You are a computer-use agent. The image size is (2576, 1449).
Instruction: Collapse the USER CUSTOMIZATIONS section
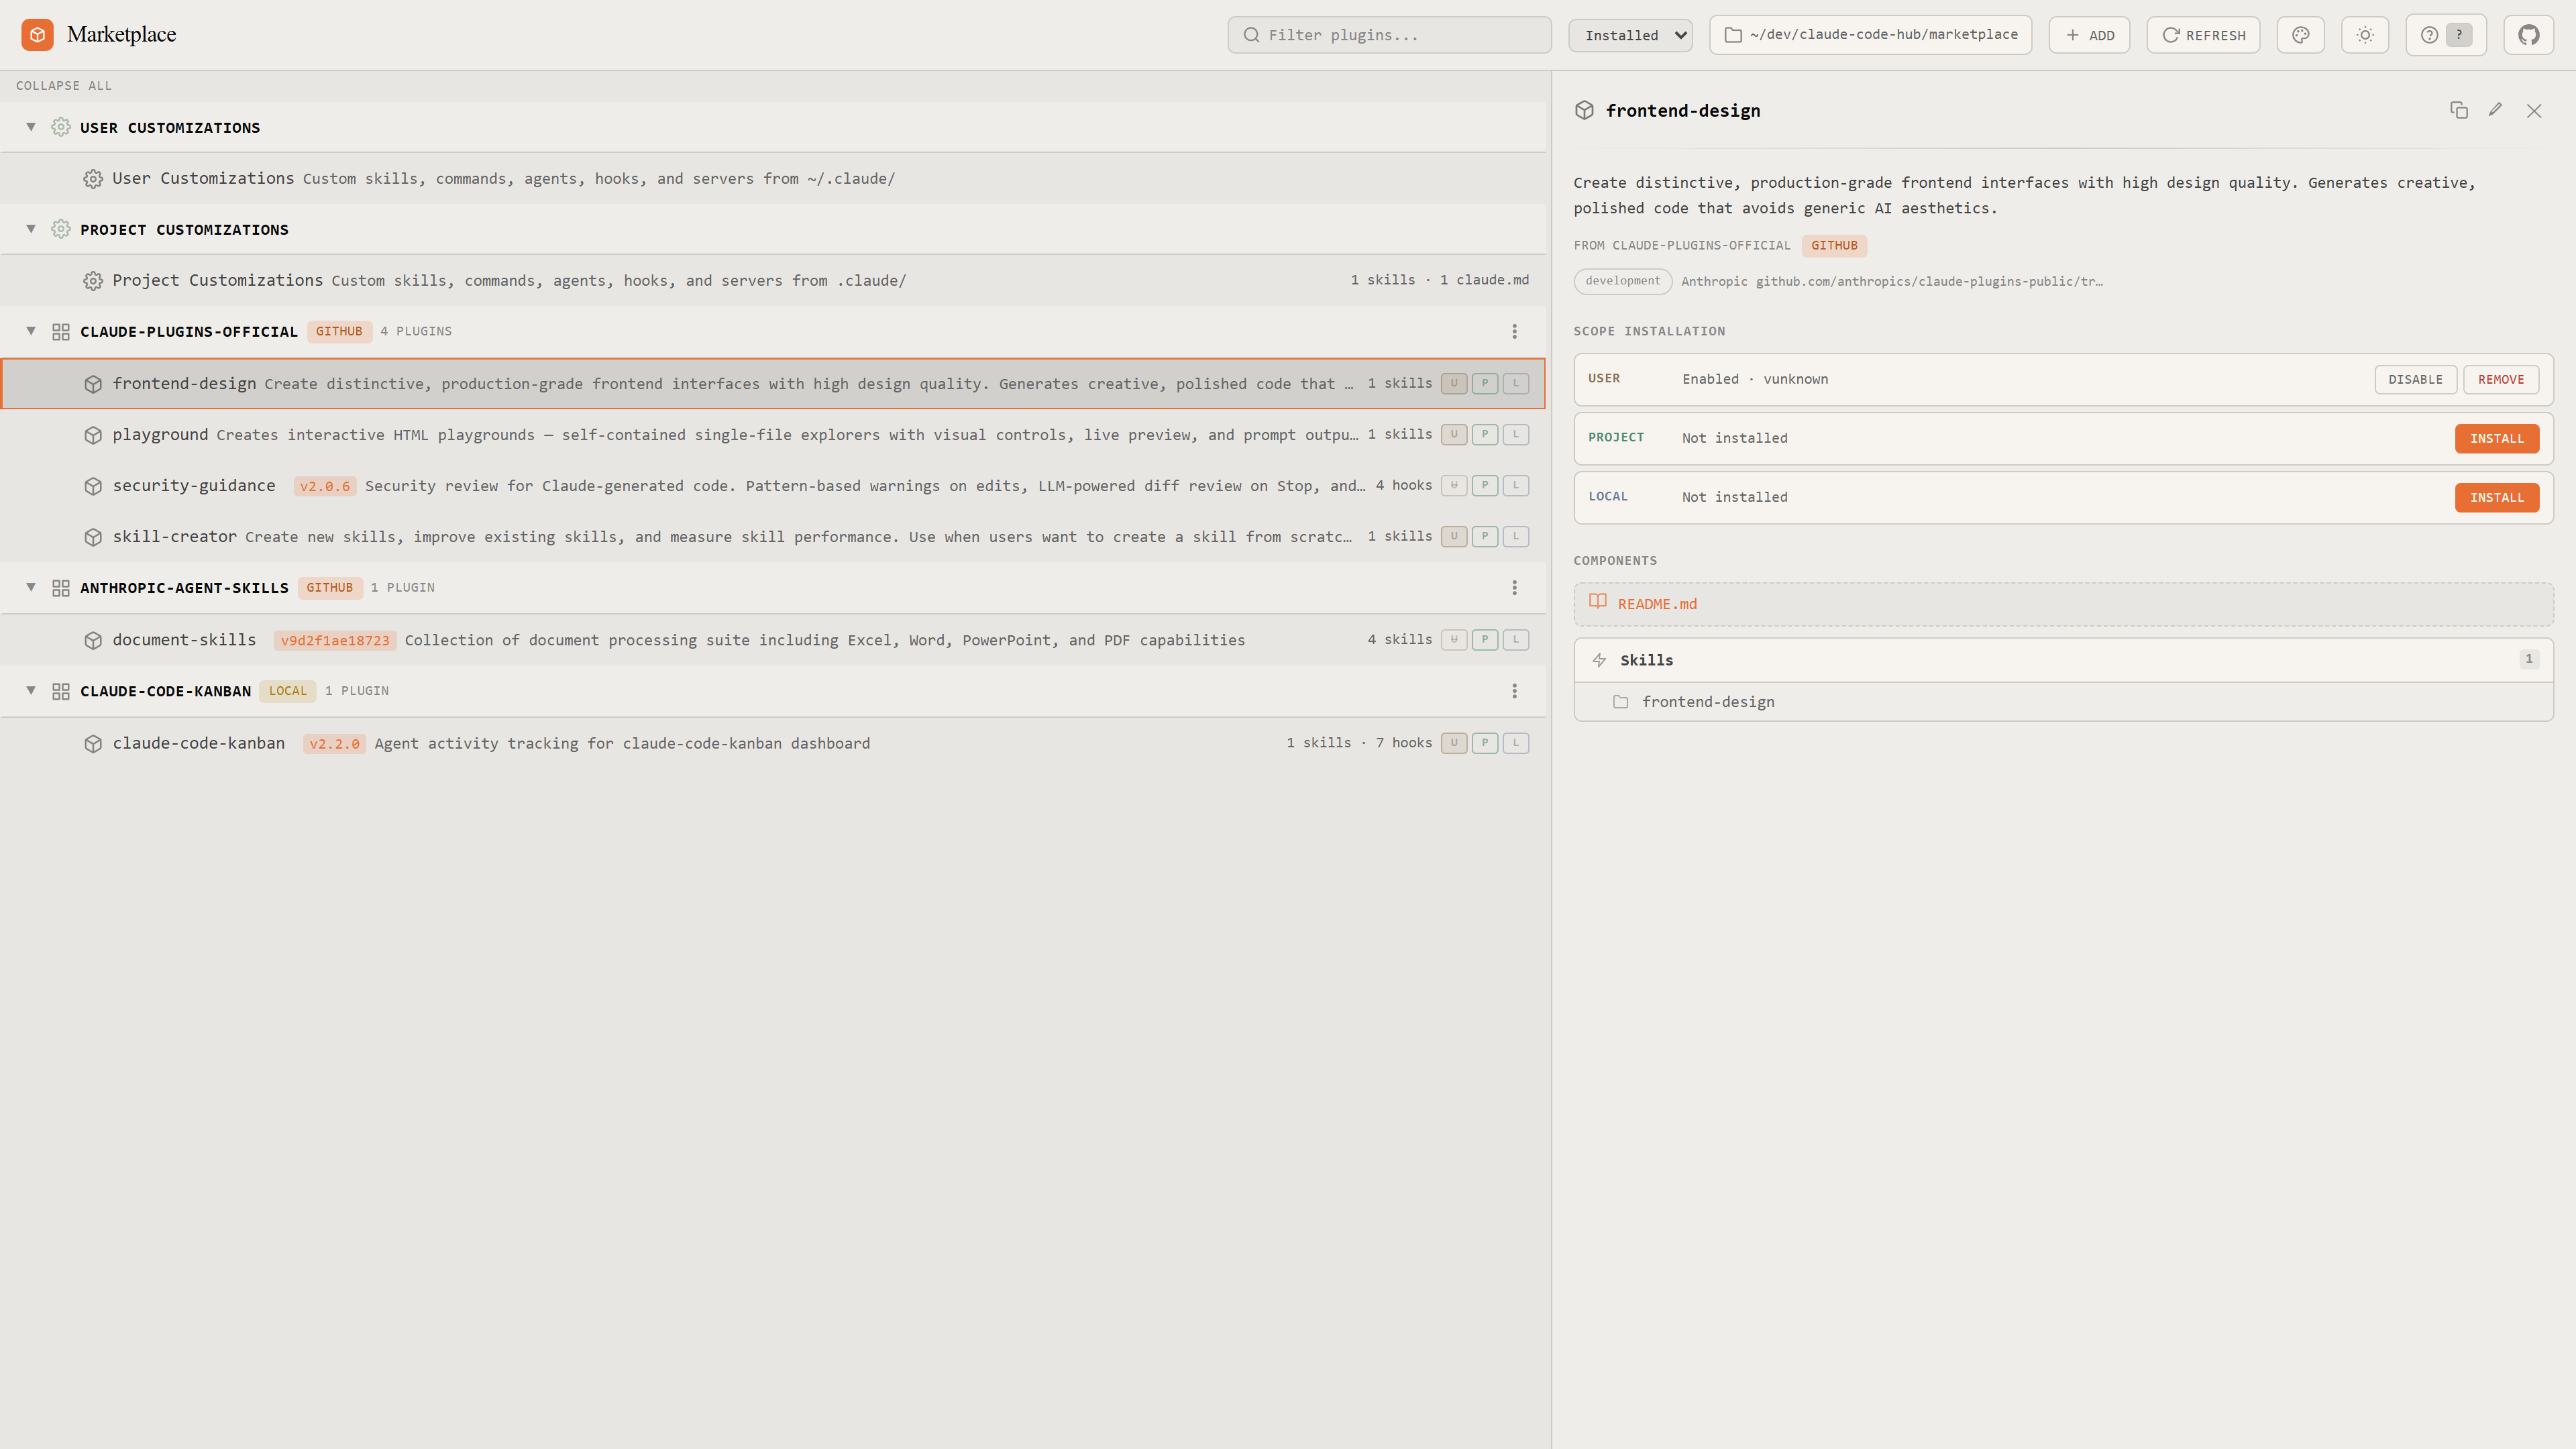[x=31, y=127]
